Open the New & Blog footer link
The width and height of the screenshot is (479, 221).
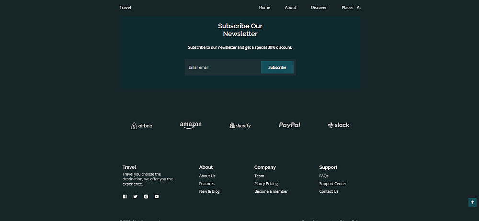pyautogui.click(x=209, y=191)
